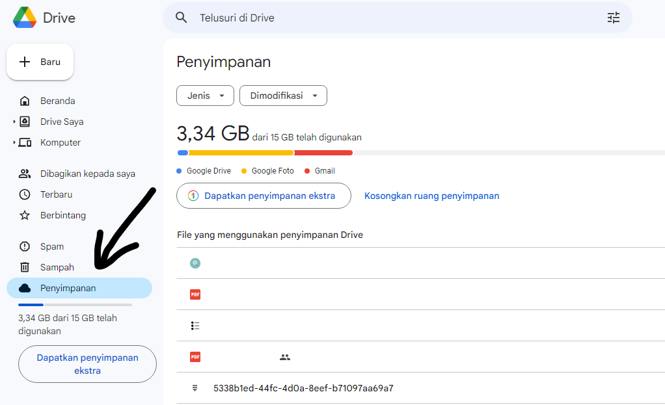The width and height of the screenshot is (665, 405).
Task: Click main Dapatkan penyimpanan ekstra button
Action: click(264, 196)
